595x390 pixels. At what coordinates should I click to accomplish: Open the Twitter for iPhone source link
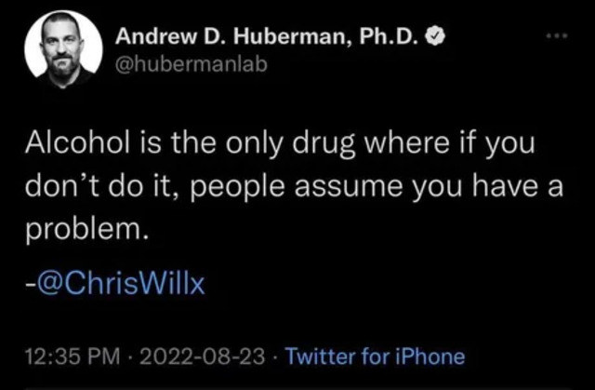(375, 356)
